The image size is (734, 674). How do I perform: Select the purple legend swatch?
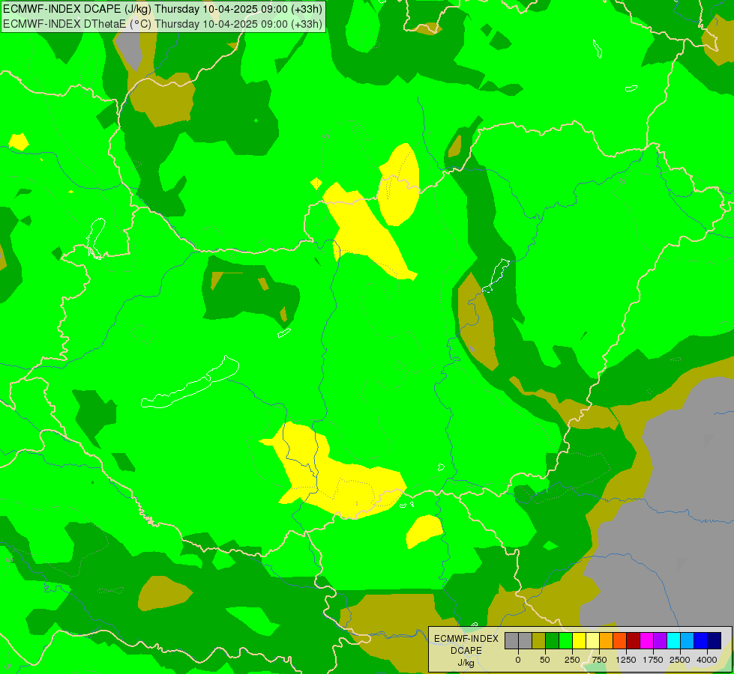(x=661, y=641)
